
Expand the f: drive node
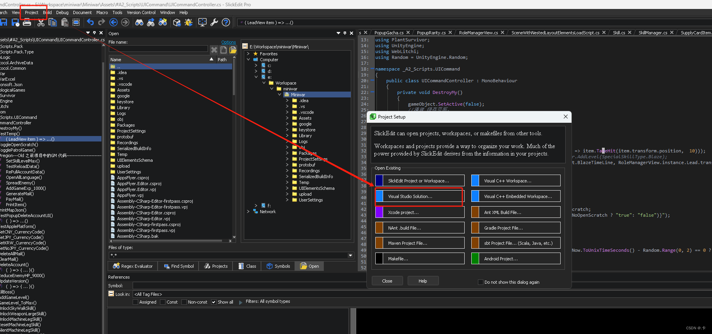point(256,205)
